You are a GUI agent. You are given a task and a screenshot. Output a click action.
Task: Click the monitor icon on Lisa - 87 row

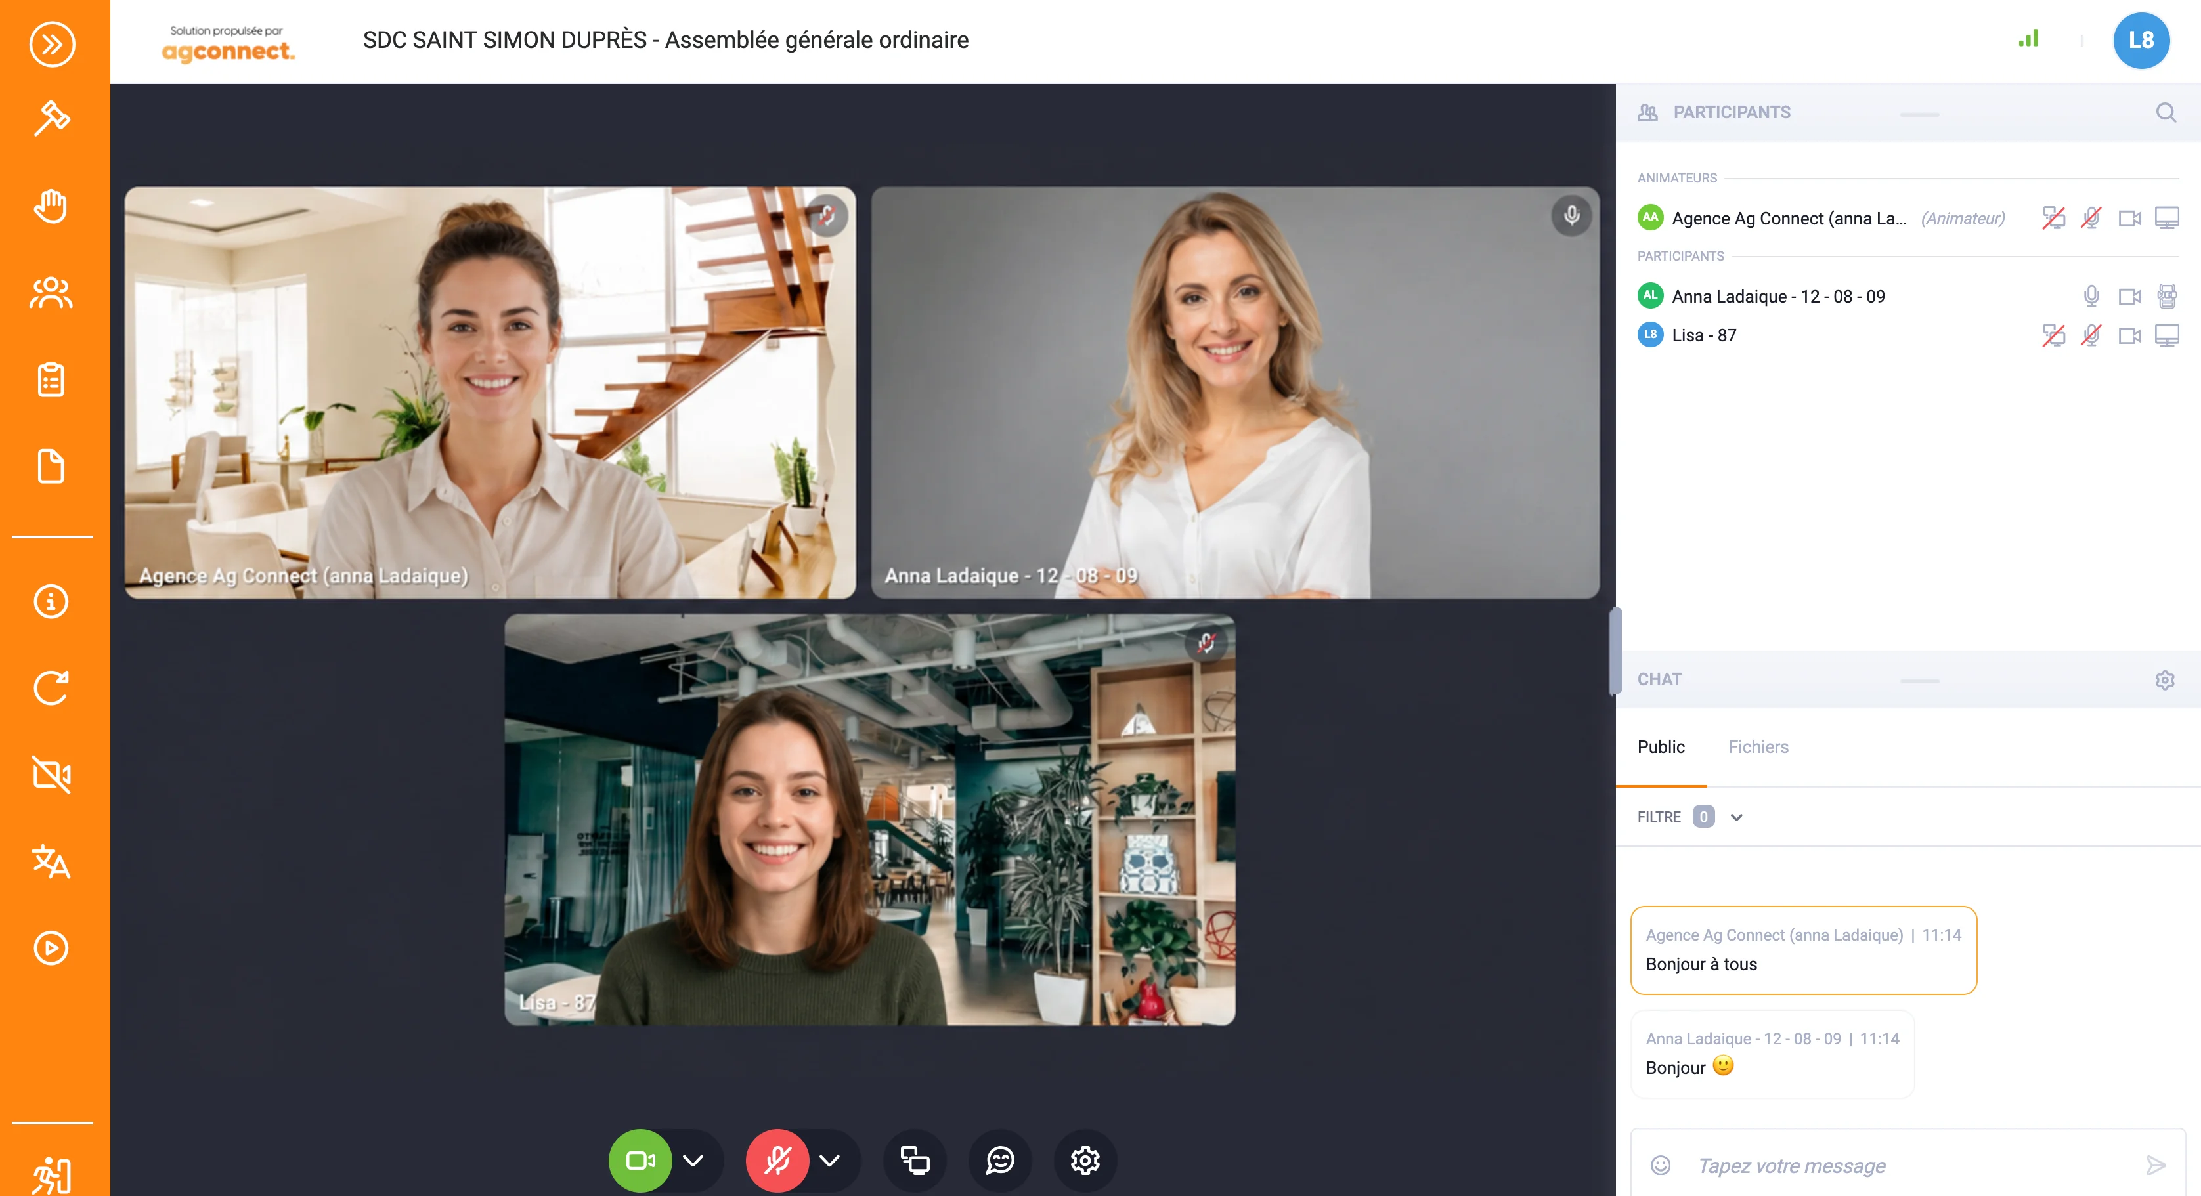point(2167,335)
